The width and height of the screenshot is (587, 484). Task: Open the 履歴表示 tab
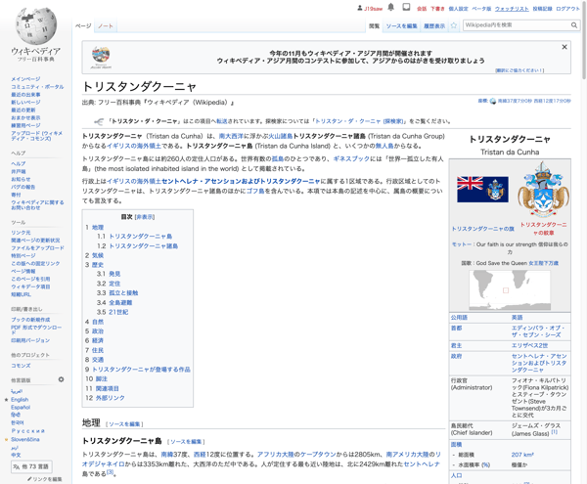434,25
